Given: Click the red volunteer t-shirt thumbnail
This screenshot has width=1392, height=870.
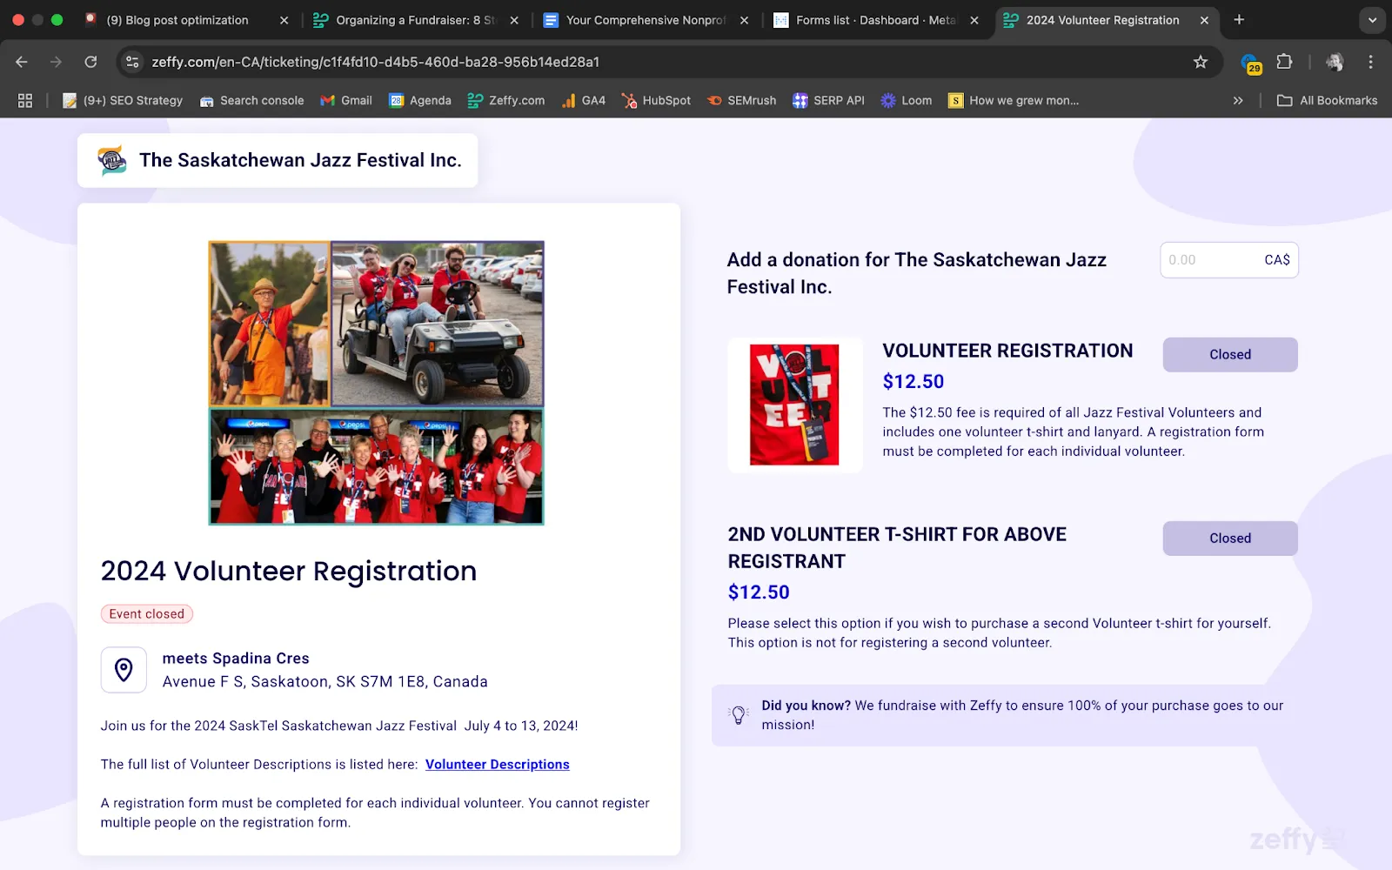Looking at the screenshot, I should [794, 405].
